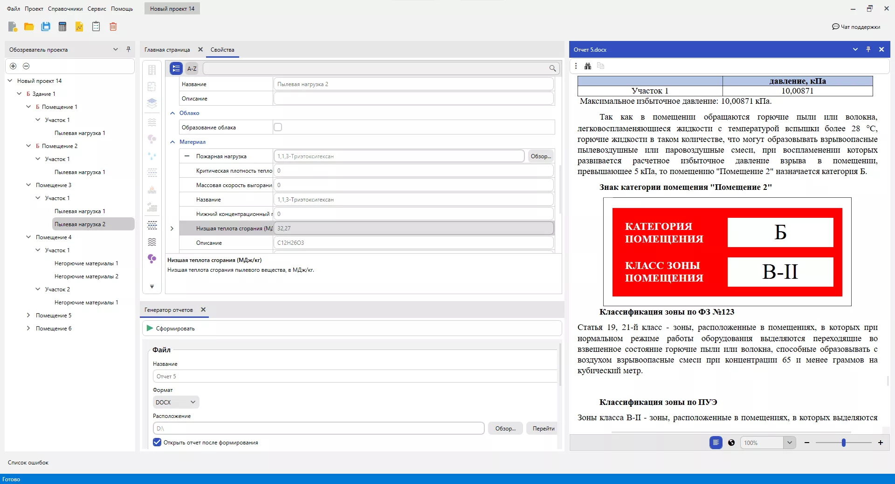
Task: Click the binoculars search icon in report viewer
Action: (588, 66)
